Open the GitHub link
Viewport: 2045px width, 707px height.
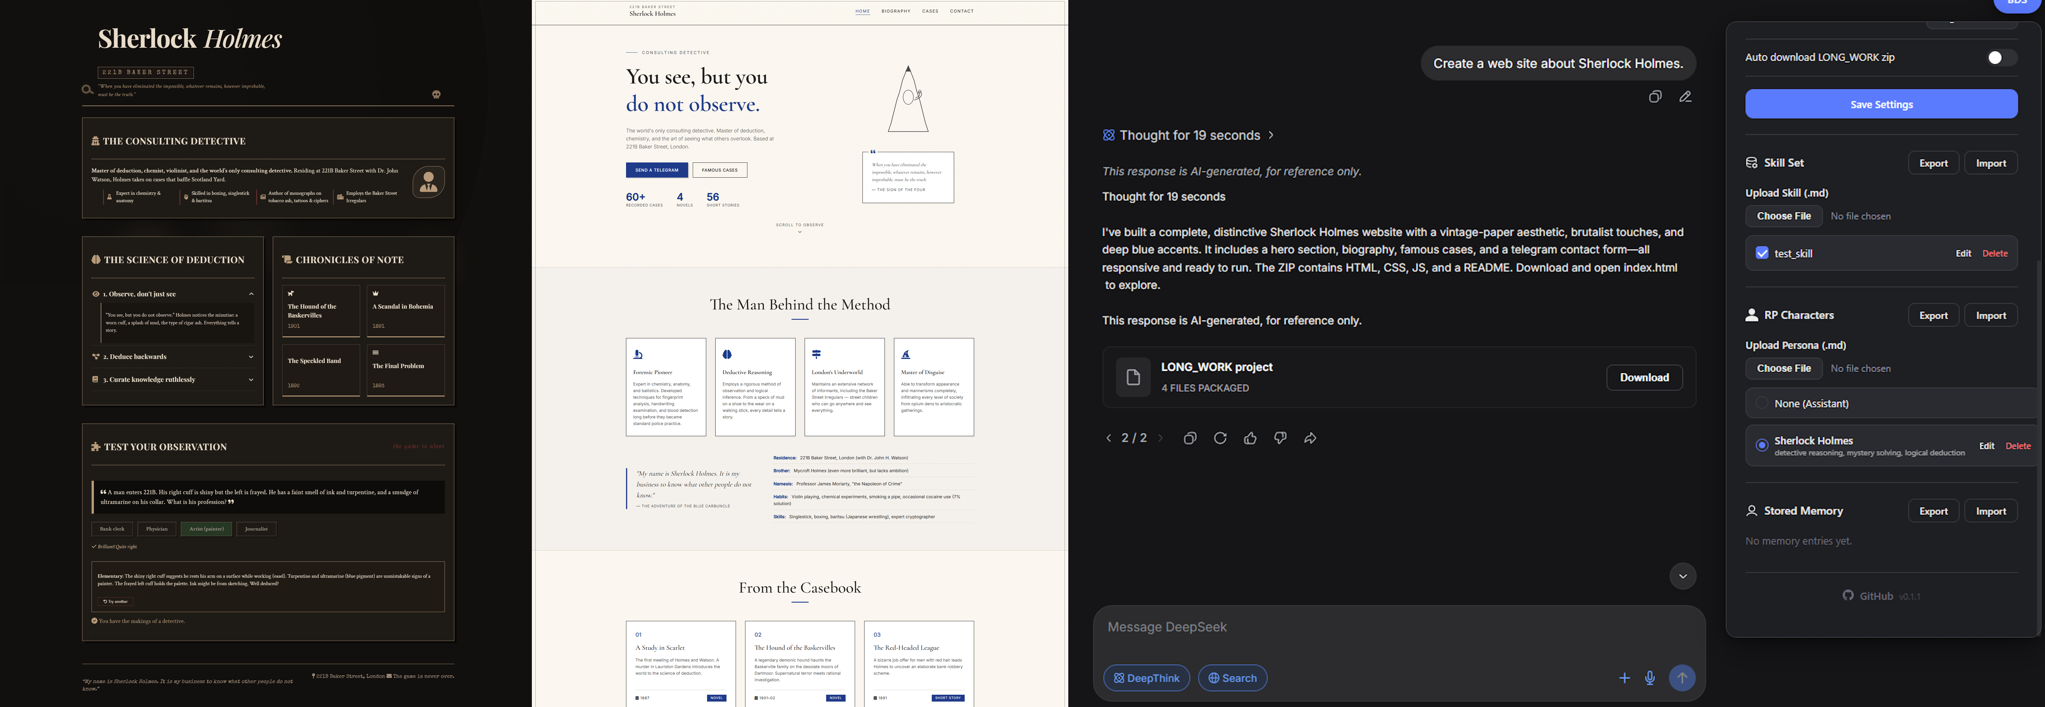[1868, 596]
